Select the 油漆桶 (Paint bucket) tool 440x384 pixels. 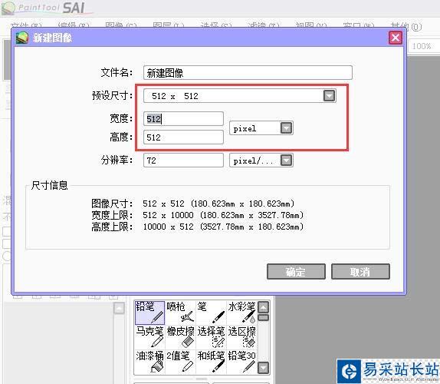click(x=149, y=362)
